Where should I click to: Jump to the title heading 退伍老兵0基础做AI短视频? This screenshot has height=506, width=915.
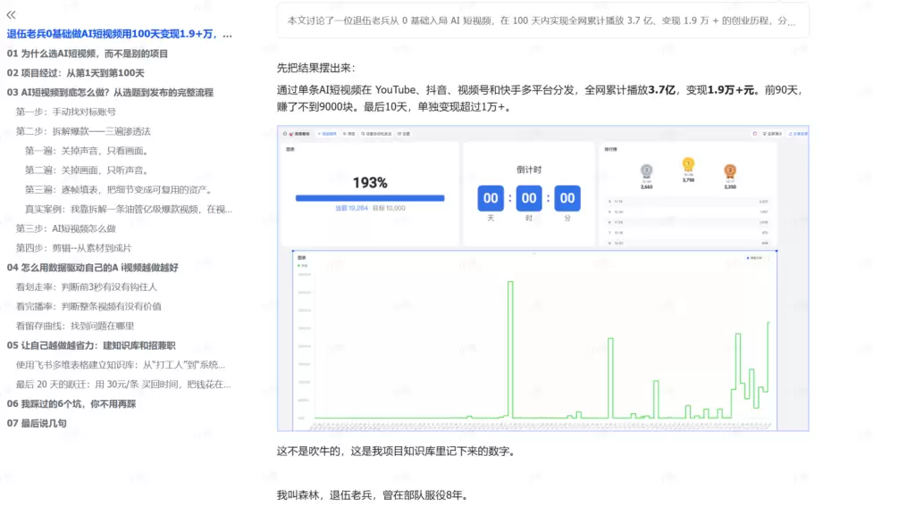[x=119, y=34]
